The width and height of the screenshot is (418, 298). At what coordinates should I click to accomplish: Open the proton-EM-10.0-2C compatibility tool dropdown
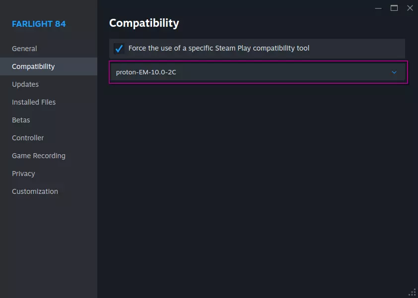pyautogui.click(x=257, y=72)
